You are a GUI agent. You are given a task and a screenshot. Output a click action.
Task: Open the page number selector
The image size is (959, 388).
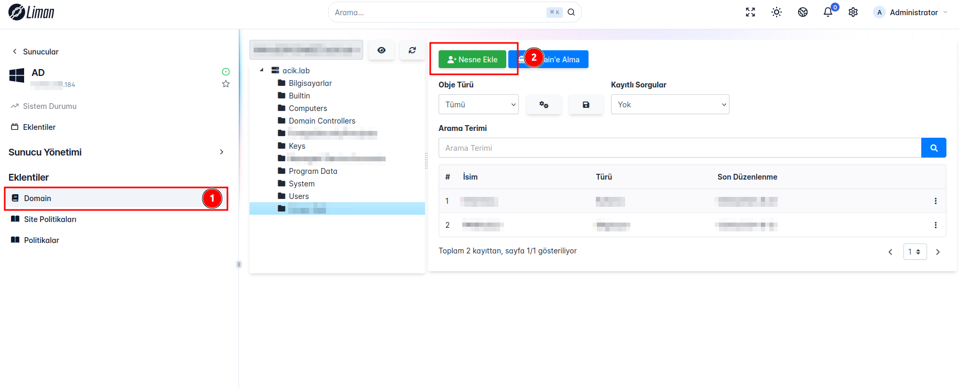(915, 252)
